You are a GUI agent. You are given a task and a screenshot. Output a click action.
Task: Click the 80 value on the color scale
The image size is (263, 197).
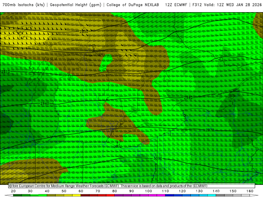(114, 191)
